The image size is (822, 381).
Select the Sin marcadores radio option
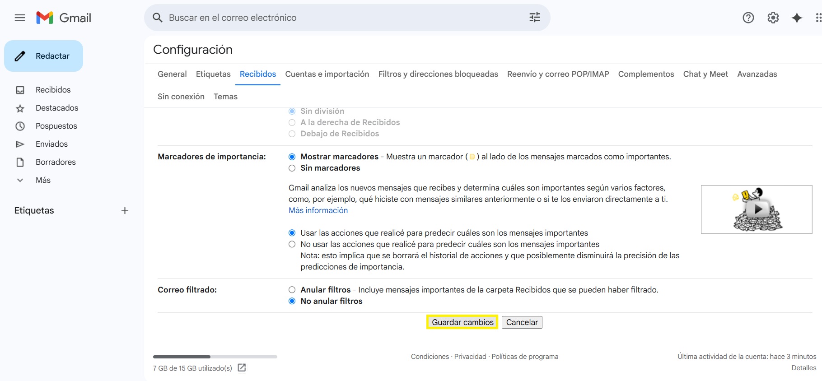292,168
